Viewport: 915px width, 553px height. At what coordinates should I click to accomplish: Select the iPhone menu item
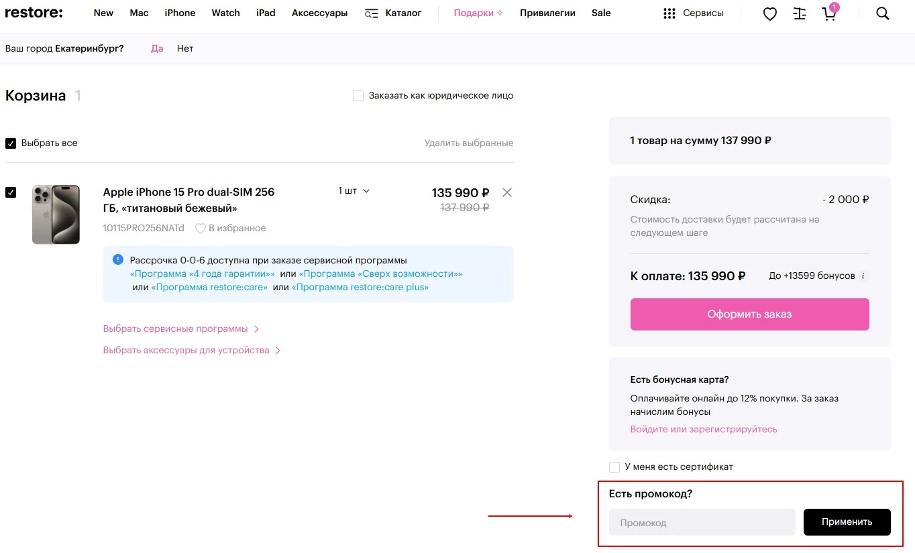(x=180, y=13)
